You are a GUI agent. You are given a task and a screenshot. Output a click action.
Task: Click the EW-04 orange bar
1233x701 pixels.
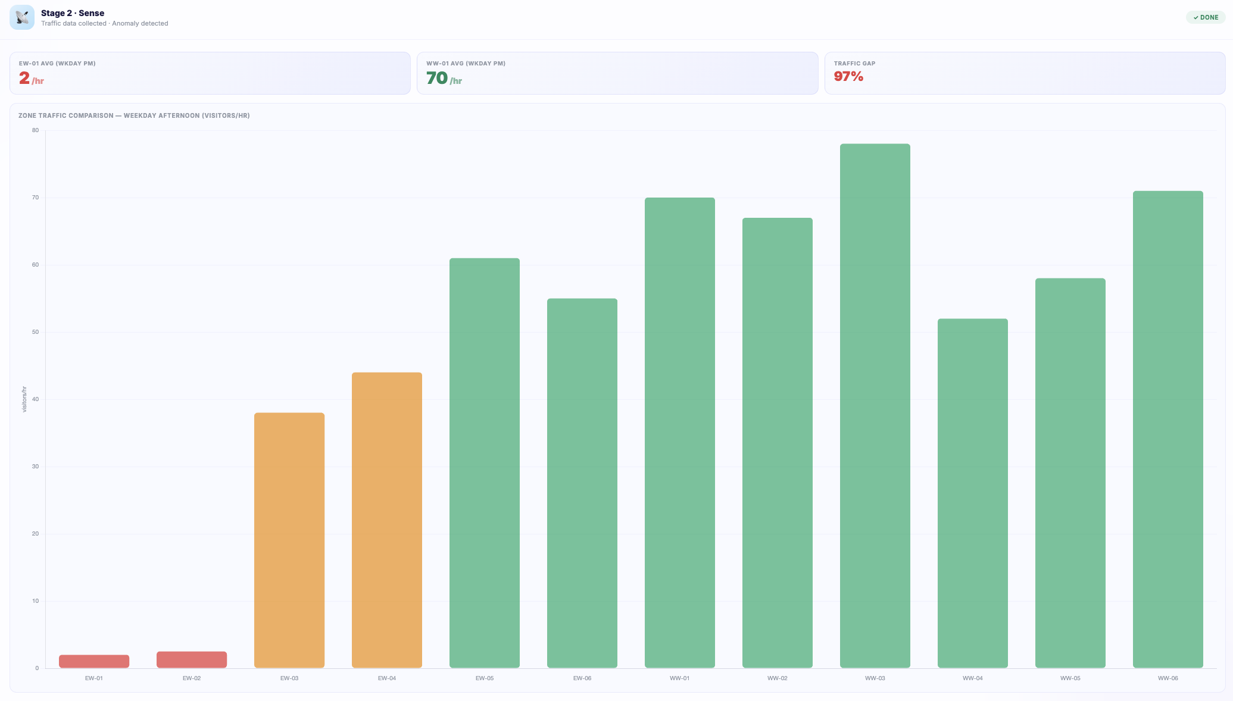click(x=387, y=520)
